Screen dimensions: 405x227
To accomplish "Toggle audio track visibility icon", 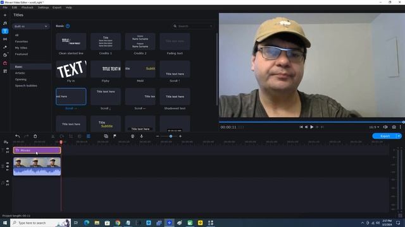I will pyautogui.click(x=8, y=181).
